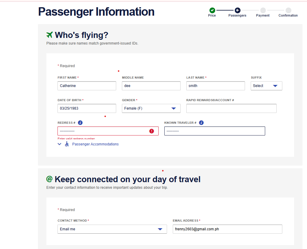This screenshot has width=307, height=249.
Task: Open the Contact Method dropdown
Action: click(x=112, y=229)
